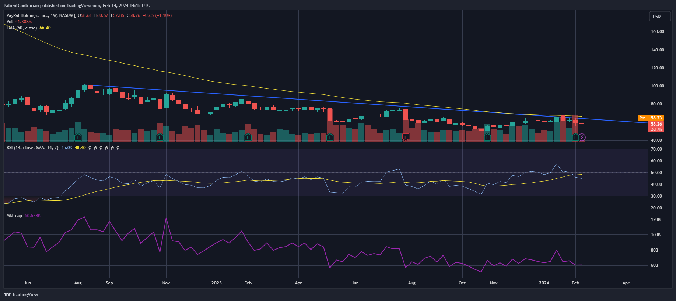Open the earnings E marker at February 2023
The height and width of the screenshot is (301, 676).
(x=248, y=137)
